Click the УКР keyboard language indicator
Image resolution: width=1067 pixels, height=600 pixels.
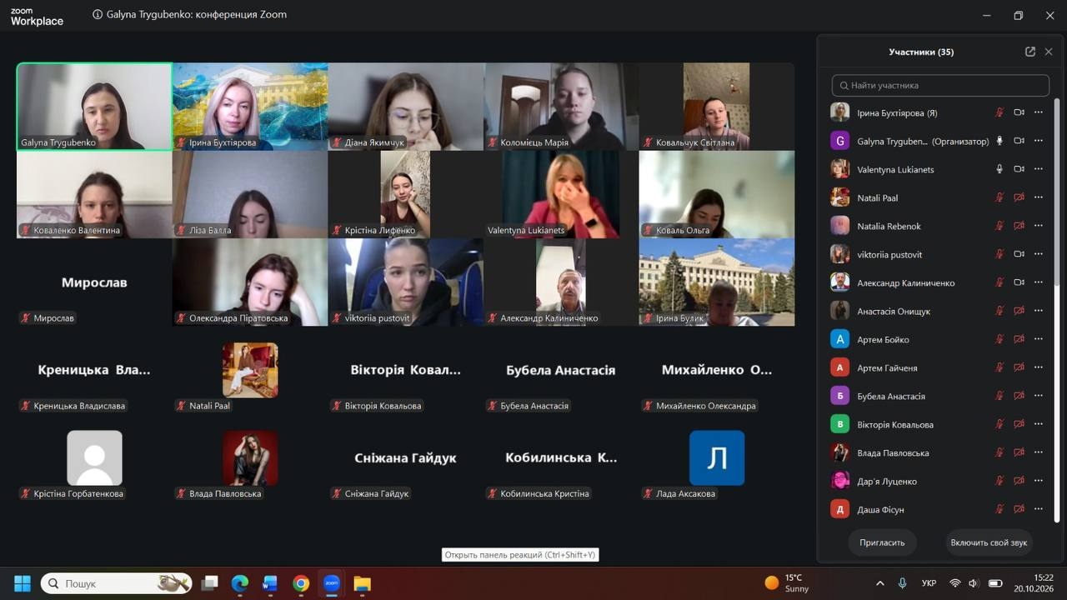click(x=929, y=583)
